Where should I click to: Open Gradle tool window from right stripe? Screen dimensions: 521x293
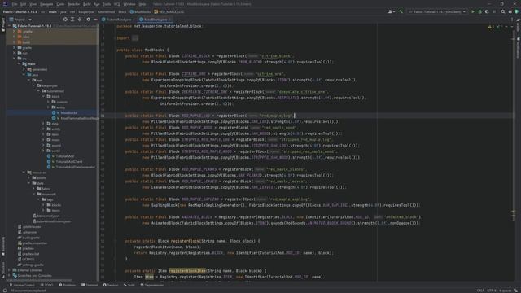pos(518,25)
